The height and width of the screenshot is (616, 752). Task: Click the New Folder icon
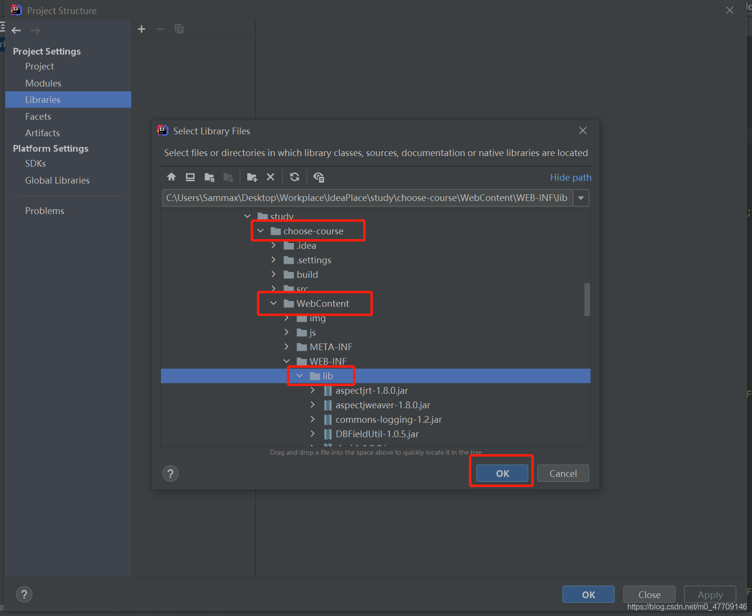(252, 177)
